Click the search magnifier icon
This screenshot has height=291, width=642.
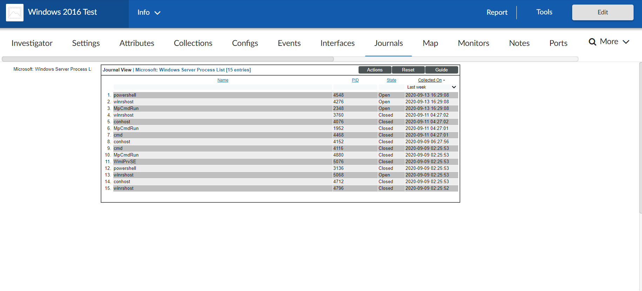point(592,42)
